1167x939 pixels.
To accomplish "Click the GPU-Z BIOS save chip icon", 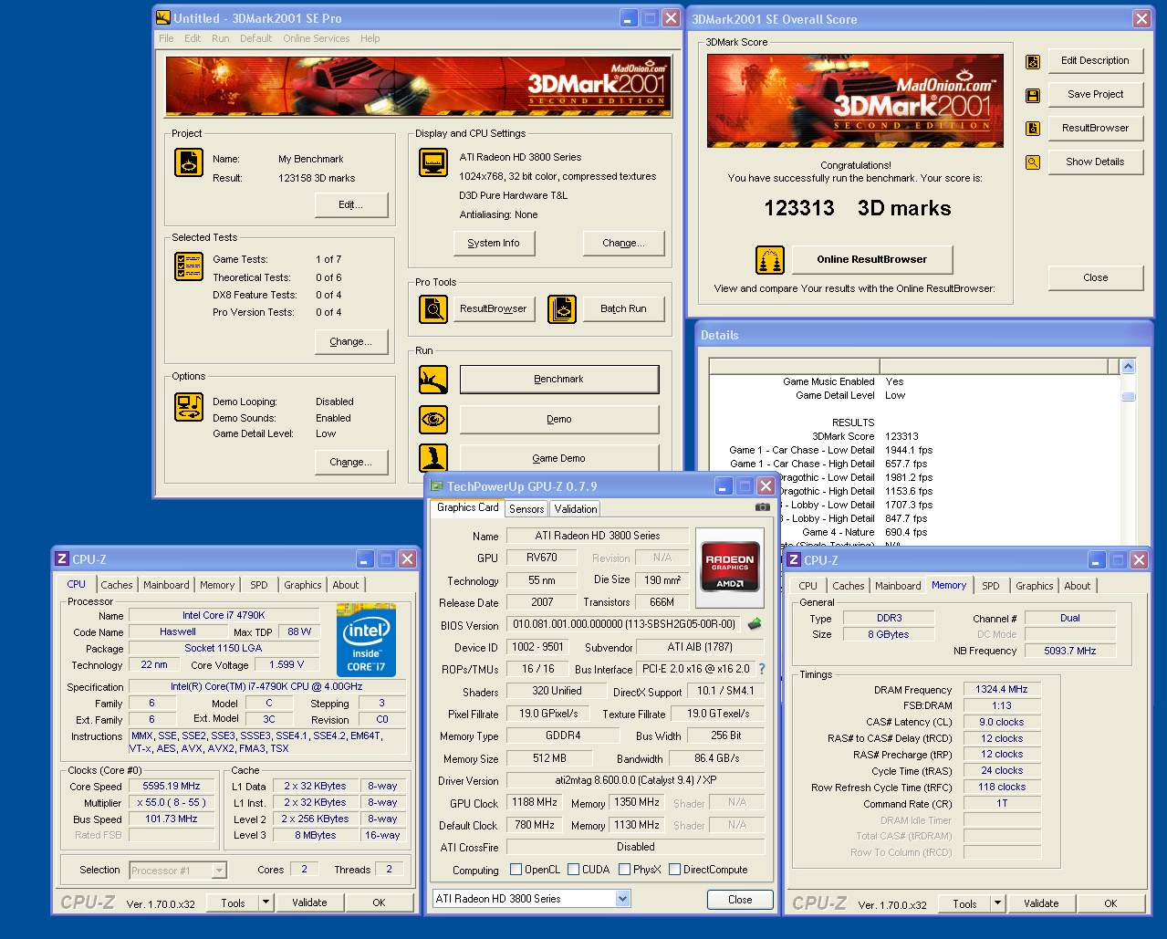I will 755,624.
